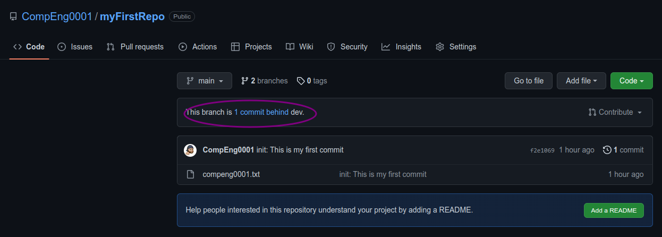
Task: Click the repository book icon beside CompEng0001
Action: click(13, 16)
